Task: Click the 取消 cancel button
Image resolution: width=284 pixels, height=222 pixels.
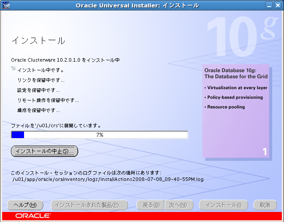Action: pyautogui.click(x=265, y=205)
